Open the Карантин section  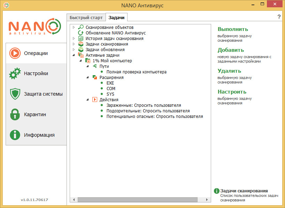pos(36,114)
